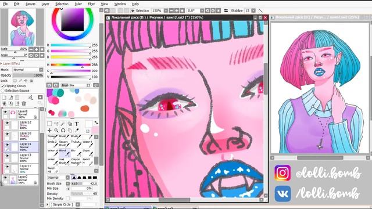Hide Layer14 with its eye icon

click(x=7, y=145)
